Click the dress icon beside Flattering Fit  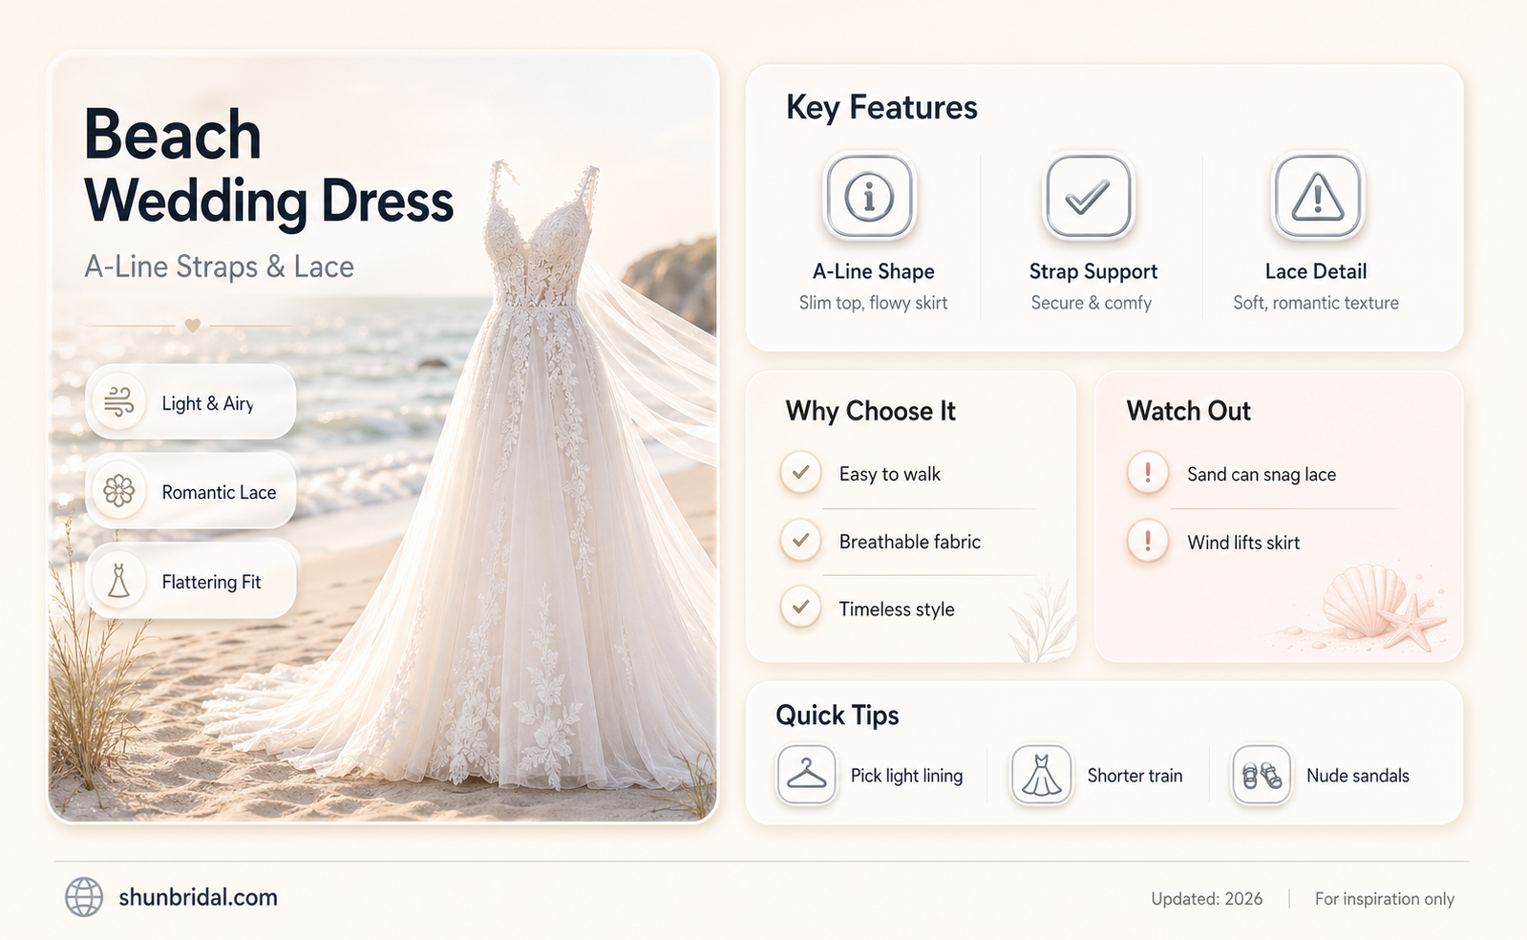(x=118, y=580)
